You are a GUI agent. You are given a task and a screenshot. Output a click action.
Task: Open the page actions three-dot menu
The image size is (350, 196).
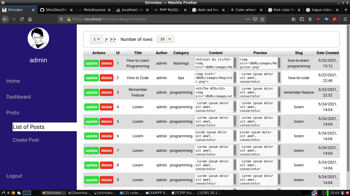pyautogui.click(x=248, y=19)
